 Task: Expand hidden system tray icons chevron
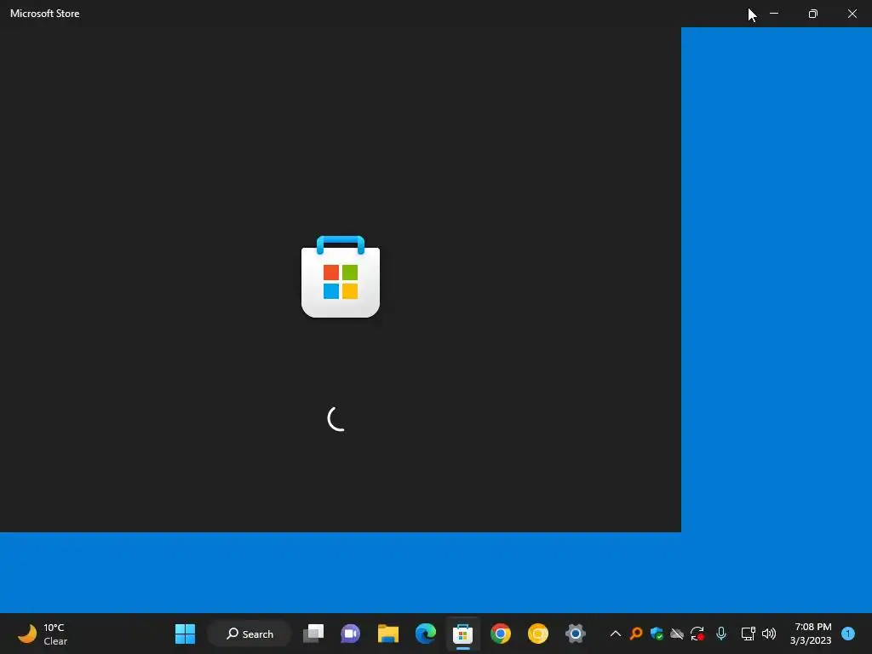click(x=615, y=634)
